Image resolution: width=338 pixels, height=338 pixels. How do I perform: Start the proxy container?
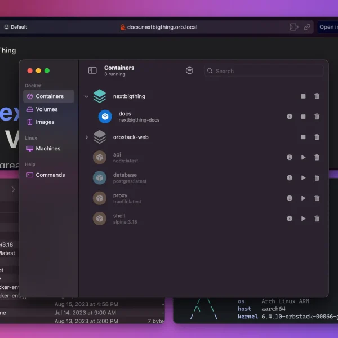(303, 198)
